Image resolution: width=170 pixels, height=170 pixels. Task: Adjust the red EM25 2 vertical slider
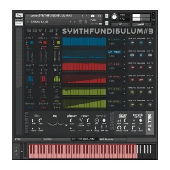(41, 57)
